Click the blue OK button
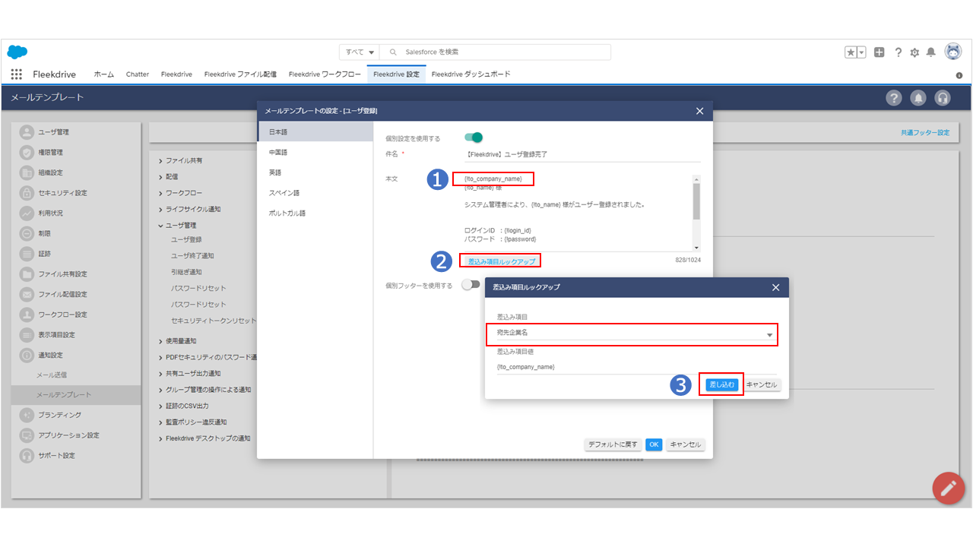Screen dimensions: 973x547 [654, 444]
